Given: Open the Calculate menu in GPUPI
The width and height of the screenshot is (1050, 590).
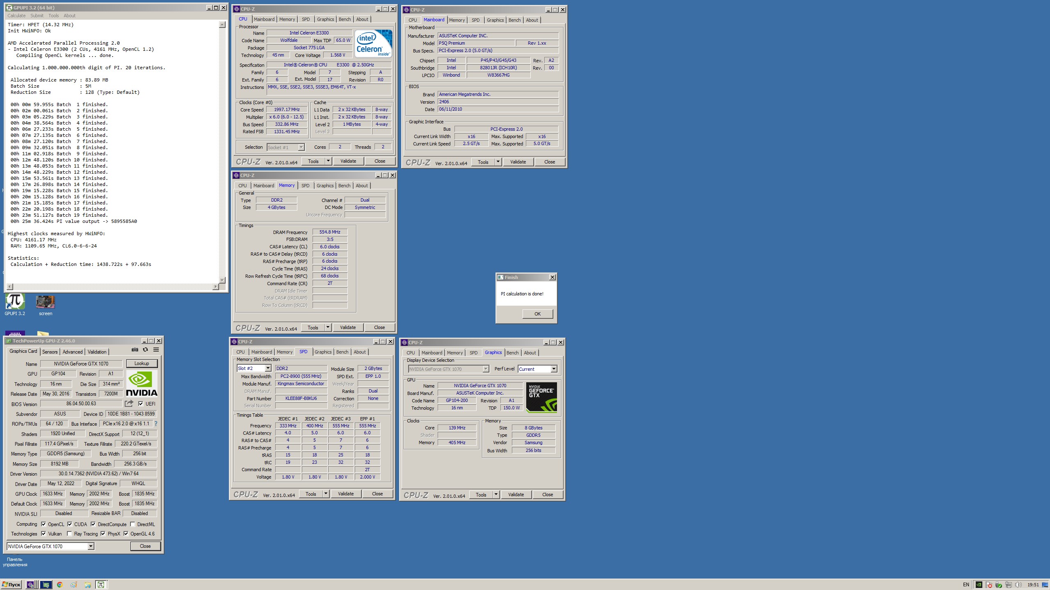Looking at the screenshot, I should 16,16.
